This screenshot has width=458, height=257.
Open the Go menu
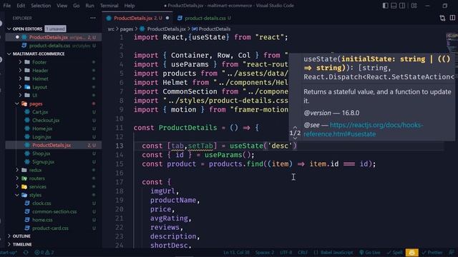click(x=77, y=6)
